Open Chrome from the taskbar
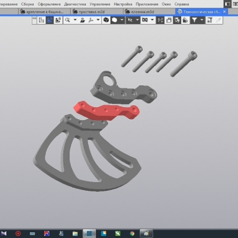238x238 pixels. [132, 234]
